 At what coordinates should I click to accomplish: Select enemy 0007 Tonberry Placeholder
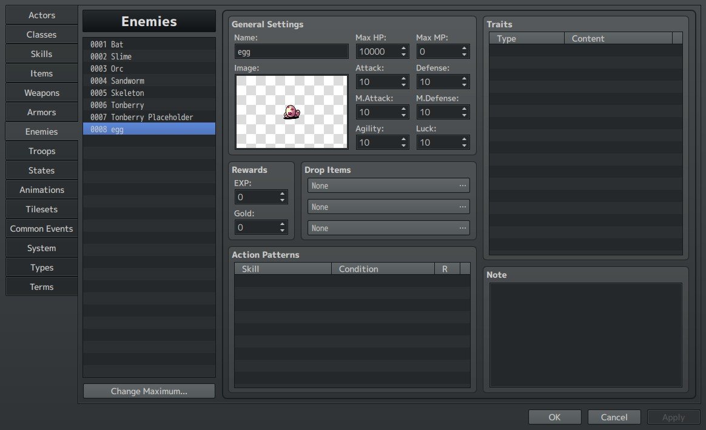coord(149,117)
